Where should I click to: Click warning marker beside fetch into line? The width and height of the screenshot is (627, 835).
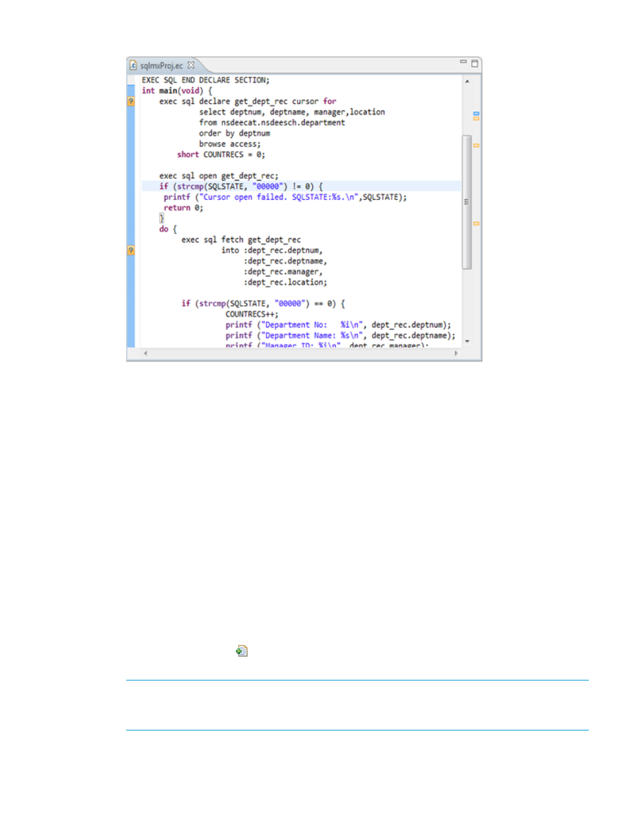131,251
